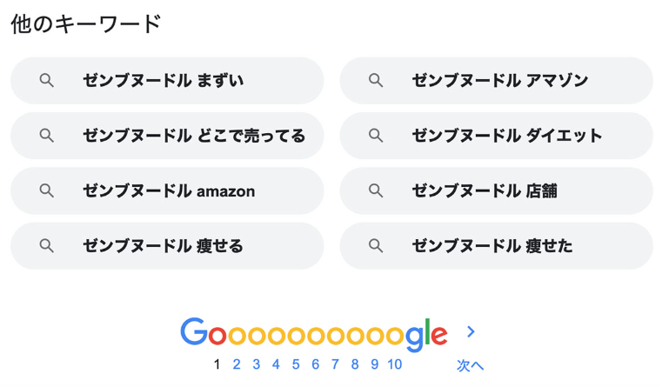The height and width of the screenshot is (387, 662).
Task: Jump to results page 10
Action: coord(395,364)
